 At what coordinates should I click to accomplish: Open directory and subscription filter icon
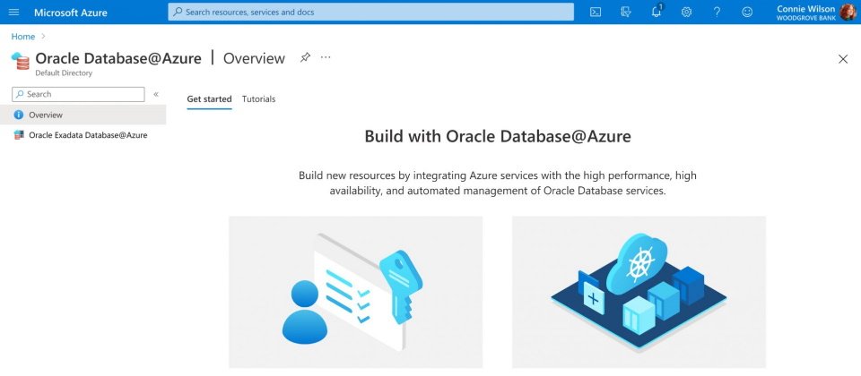(625, 12)
